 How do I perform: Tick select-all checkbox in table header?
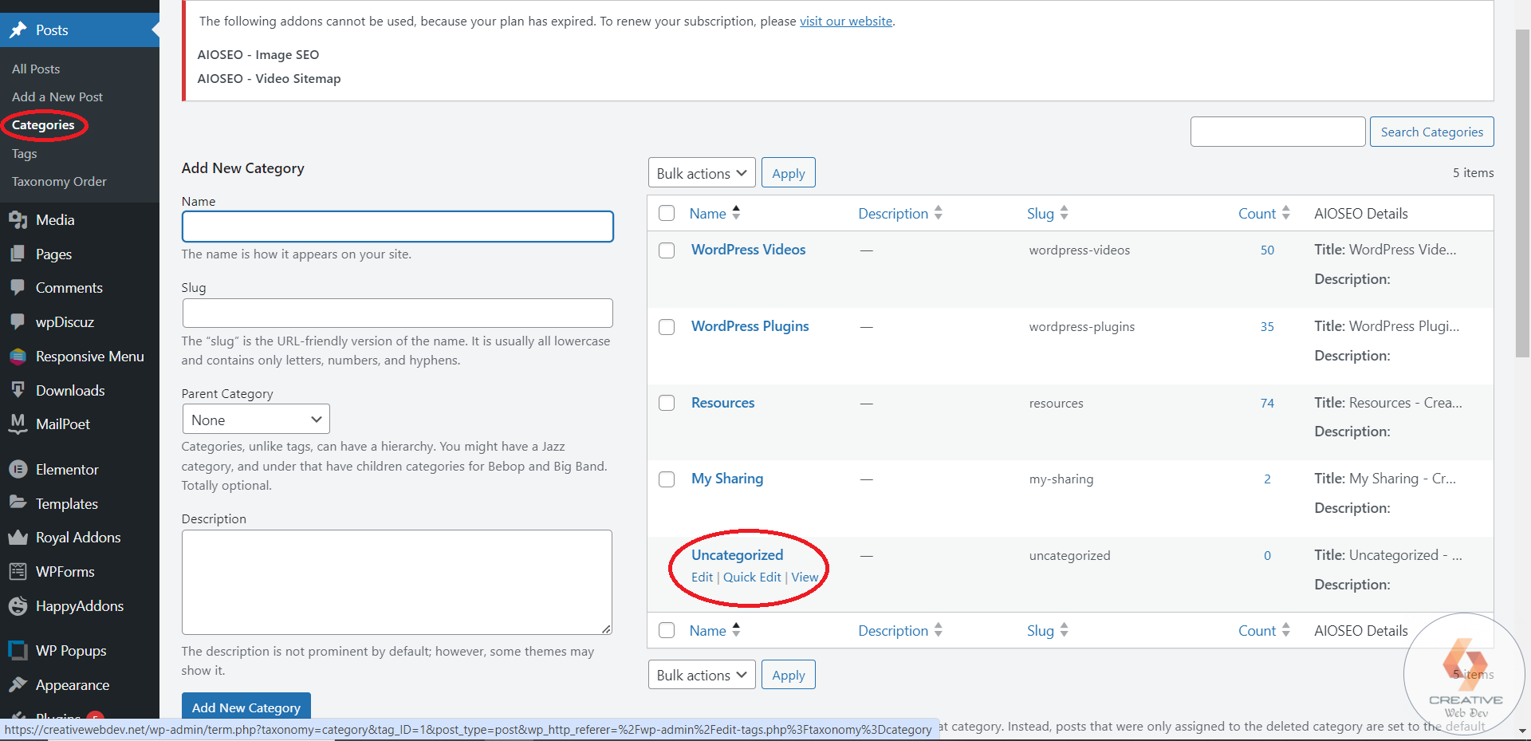[667, 213]
